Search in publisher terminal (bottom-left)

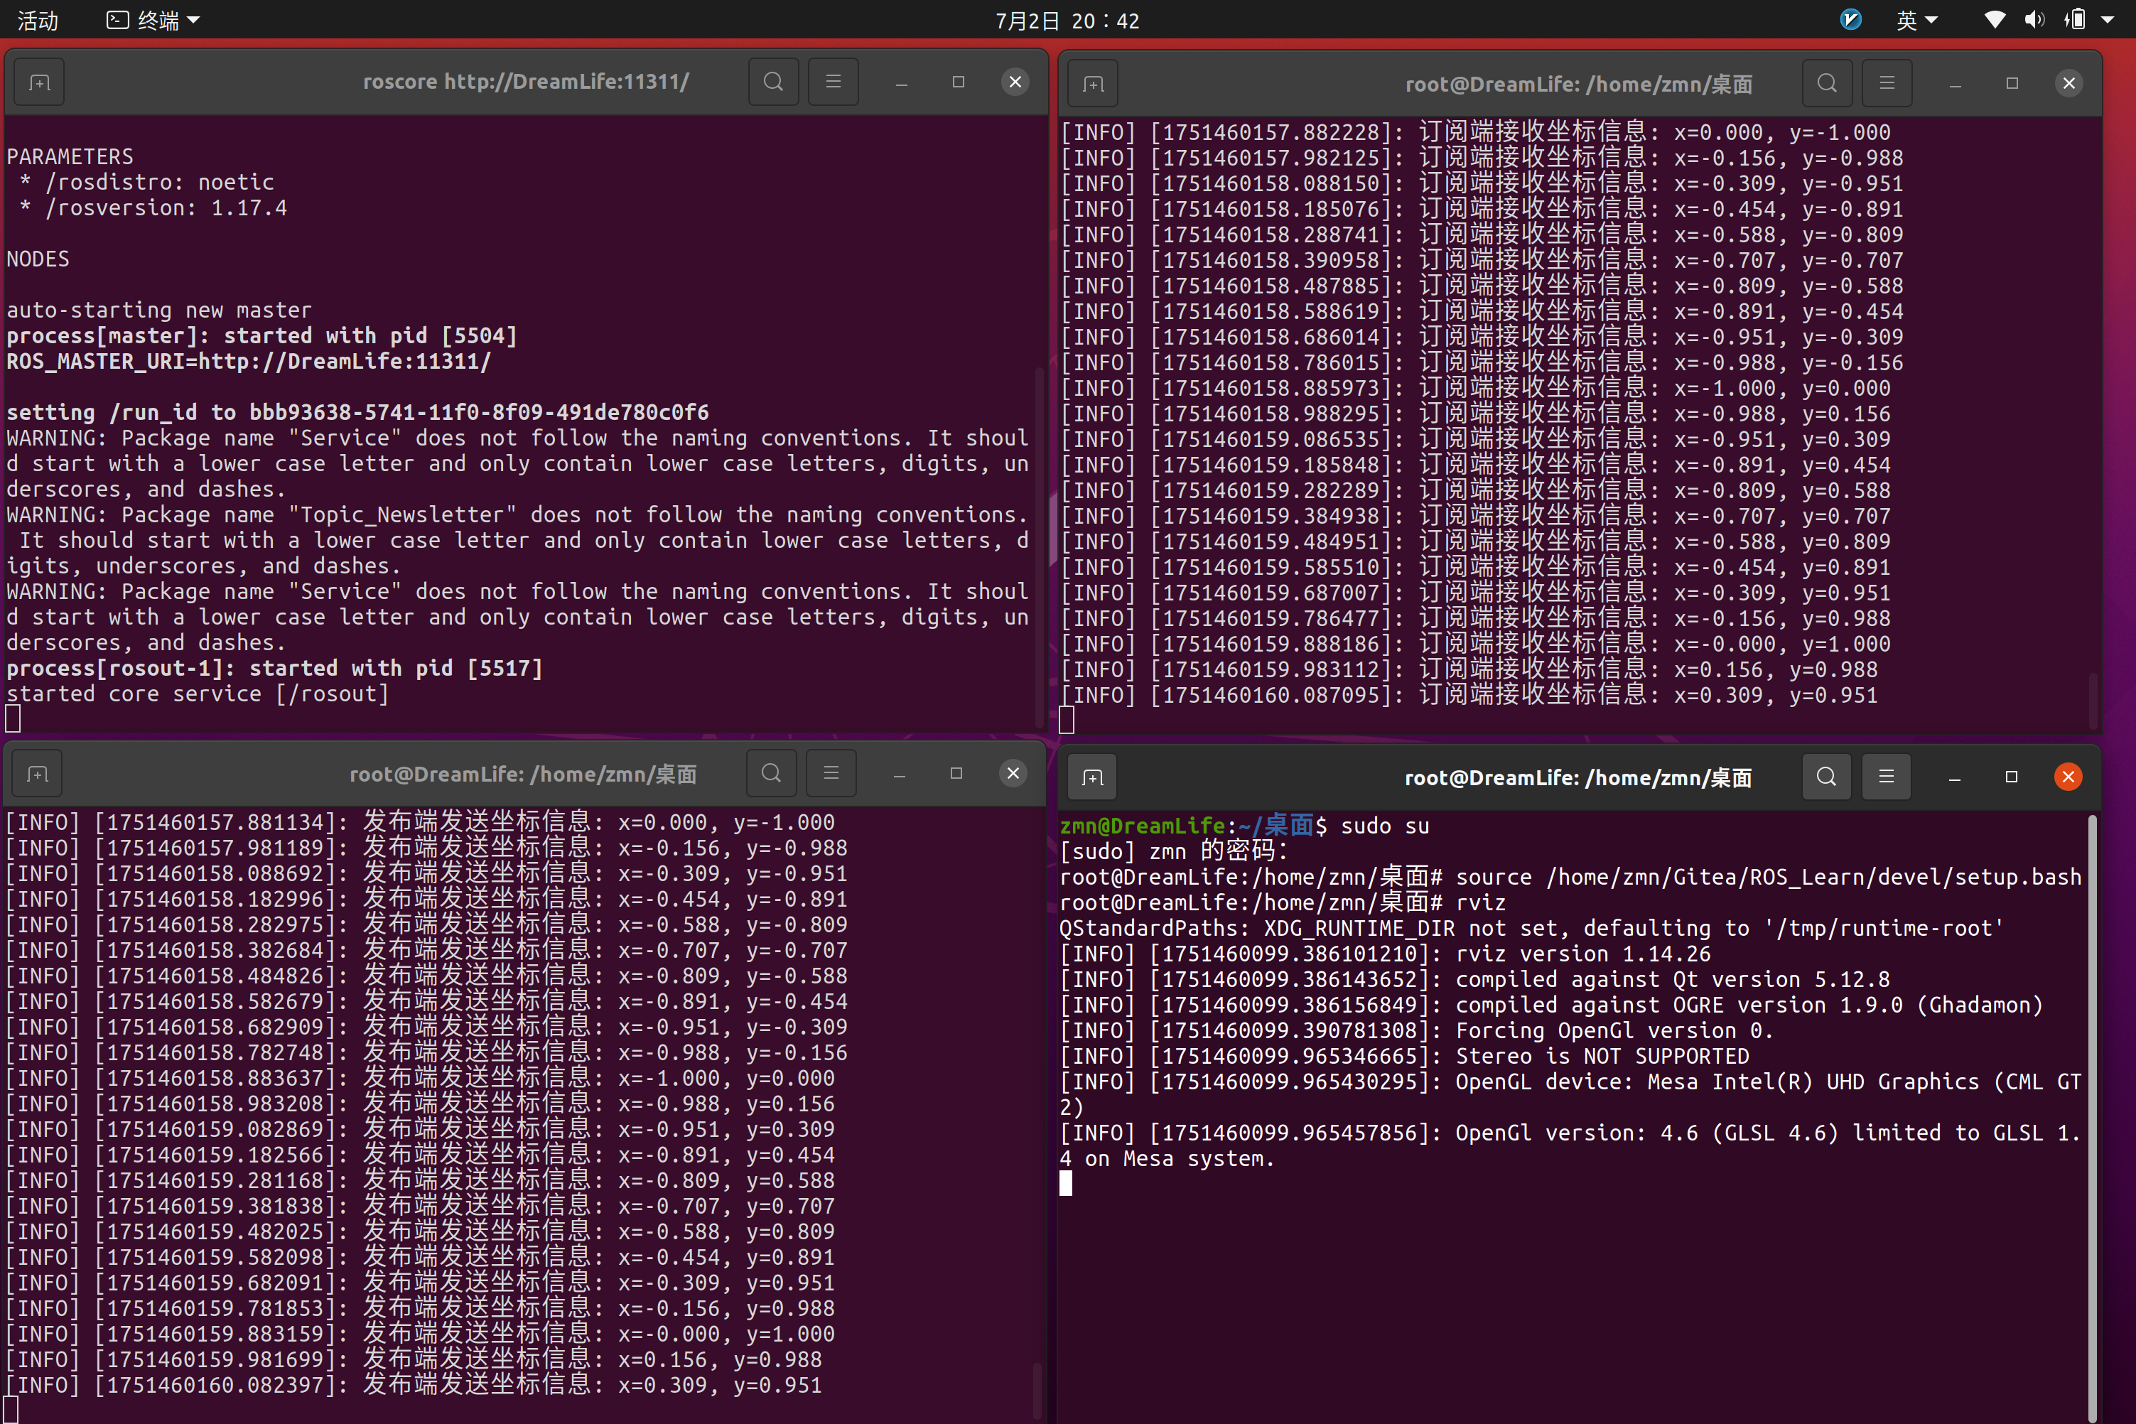click(x=771, y=773)
